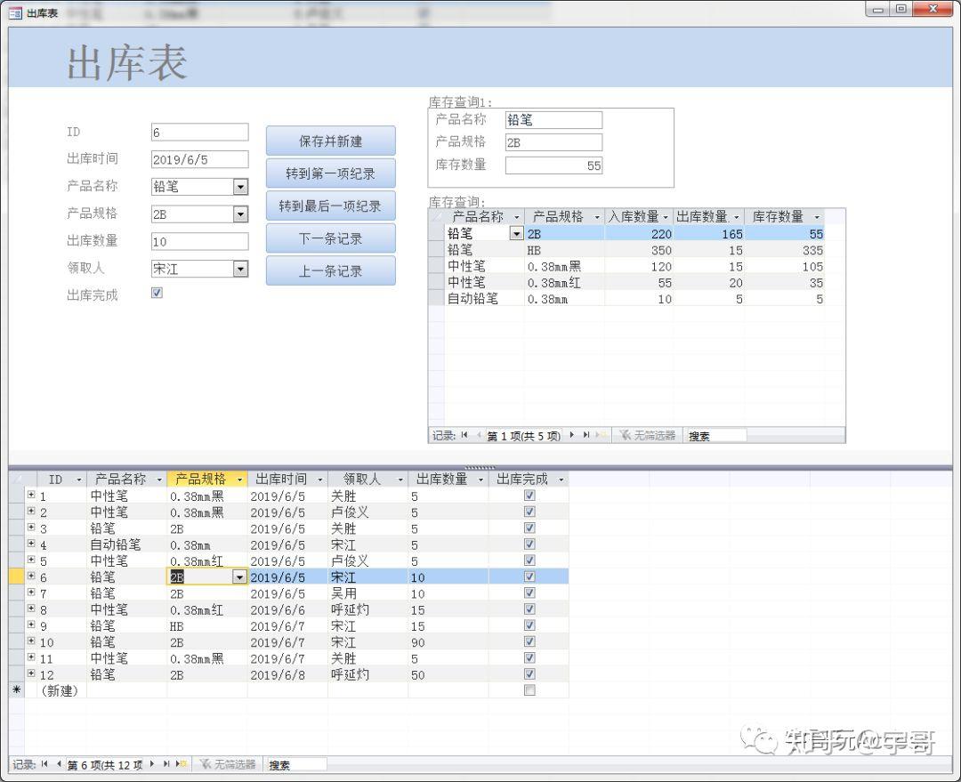
Task: Click the 出库表 form icon in title bar
Action: coord(15,12)
